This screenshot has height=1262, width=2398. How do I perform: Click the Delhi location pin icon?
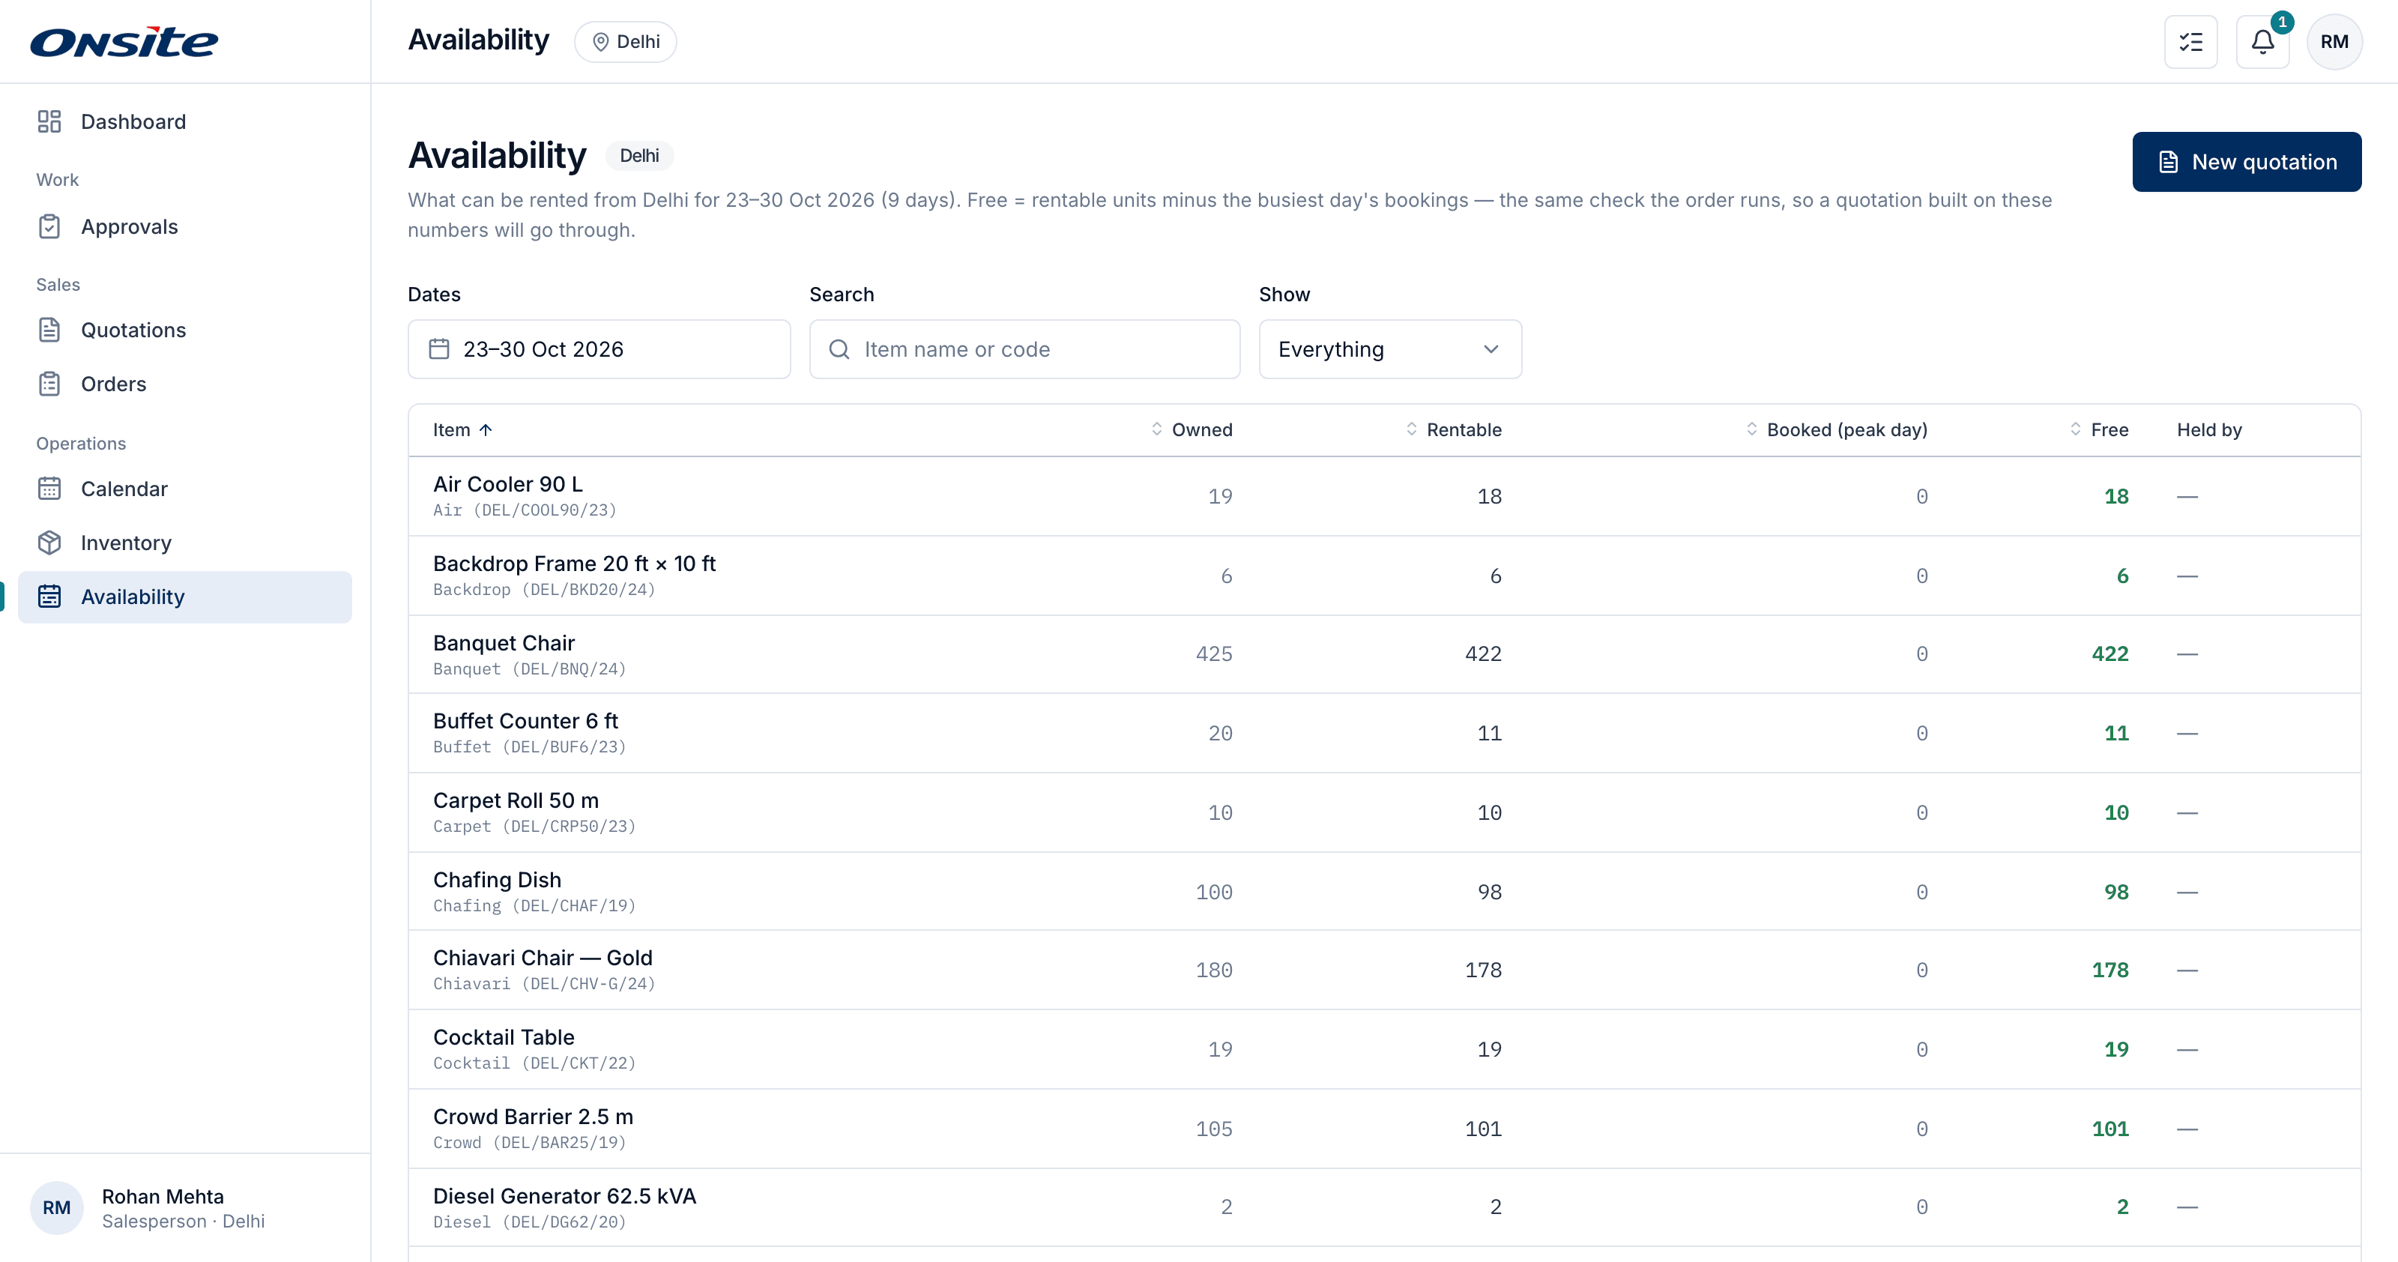click(x=600, y=42)
